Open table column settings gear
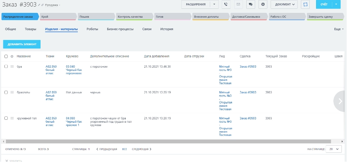The image size is (347, 162). (x=12, y=56)
